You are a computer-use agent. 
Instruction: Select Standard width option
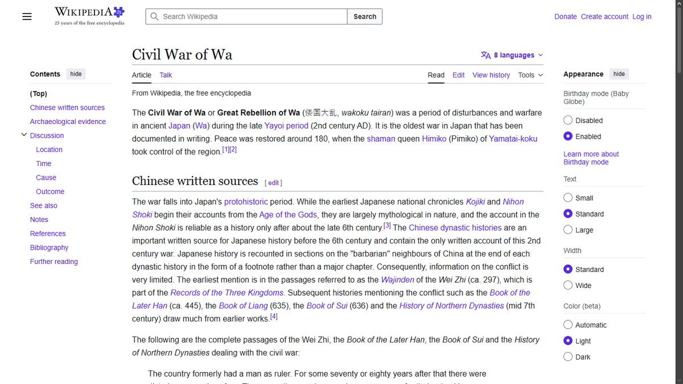click(568, 269)
